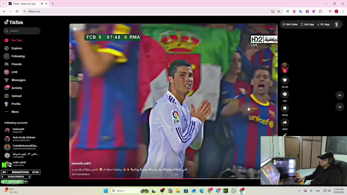View site information icon in address bar
Image resolution: width=347 pixels, height=195 pixels.
pos(25,11)
